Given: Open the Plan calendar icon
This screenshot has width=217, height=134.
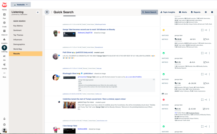Looking at the screenshot, I should coord(4,14).
